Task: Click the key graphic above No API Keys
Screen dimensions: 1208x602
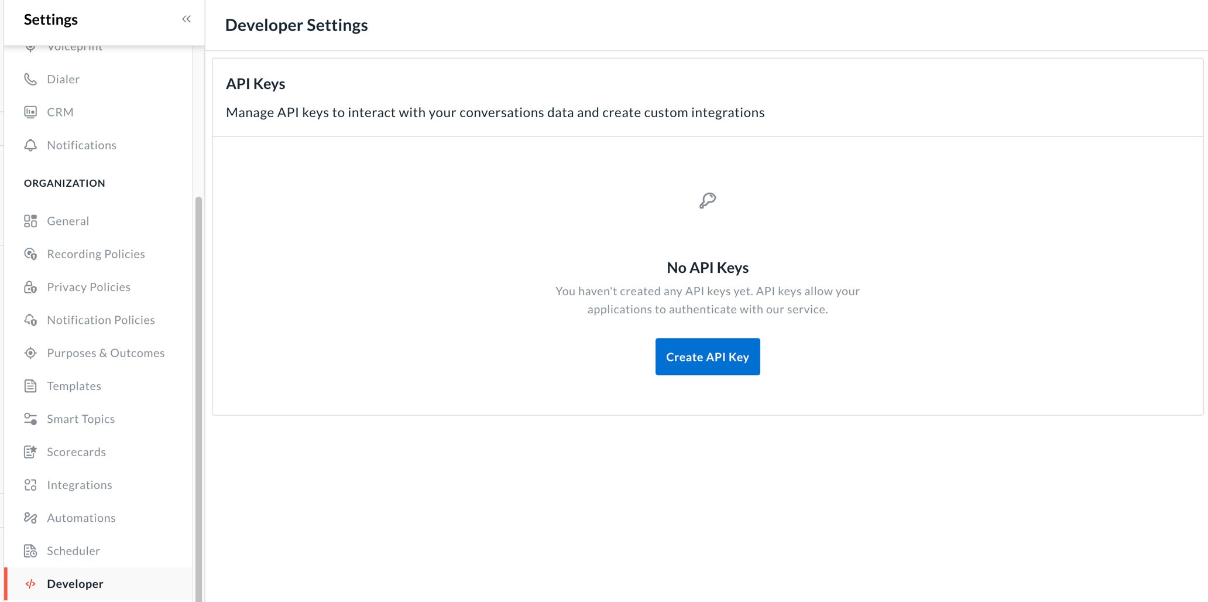Action: click(707, 200)
